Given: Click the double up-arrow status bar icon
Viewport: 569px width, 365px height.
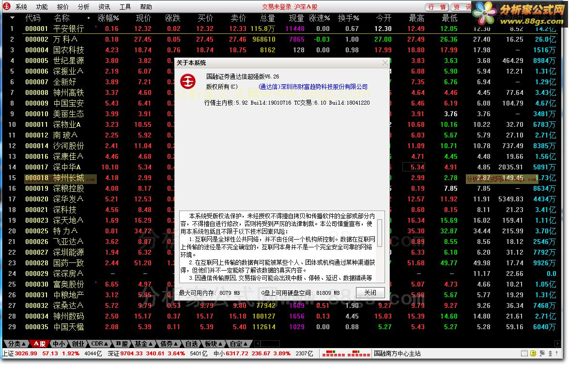Looking at the screenshot, I should (x=550, y=353).
